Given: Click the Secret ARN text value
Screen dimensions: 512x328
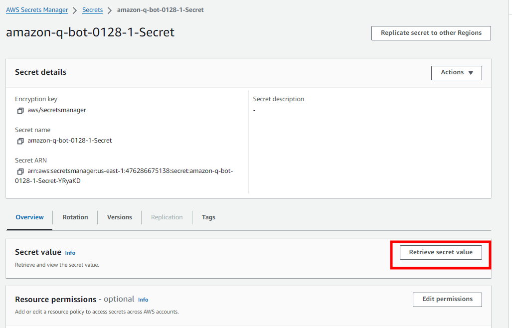Looking at the screenshot, I should coord(124,176).
